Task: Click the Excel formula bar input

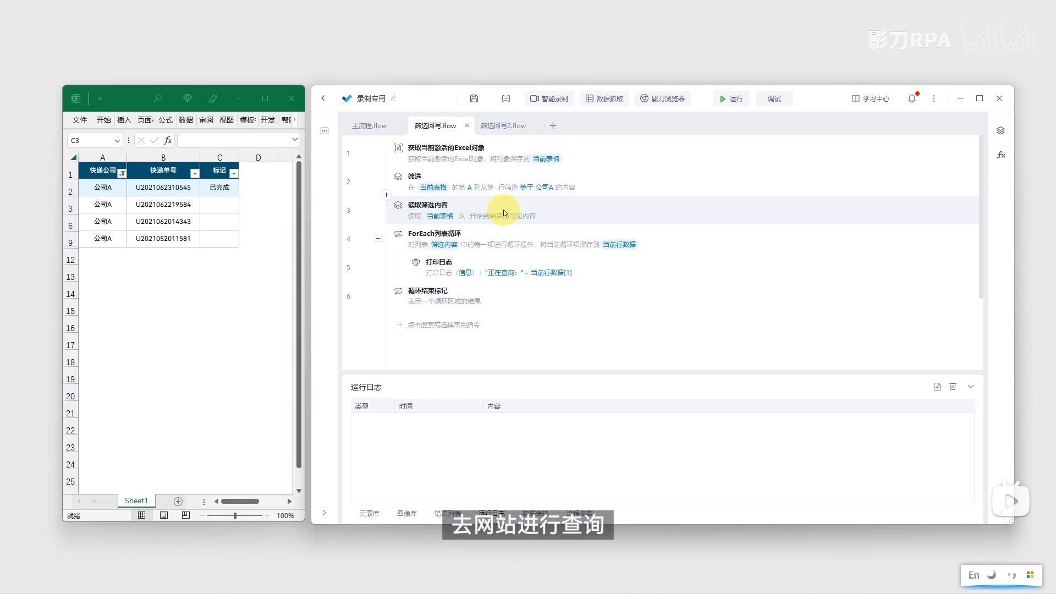Action: 234,141
